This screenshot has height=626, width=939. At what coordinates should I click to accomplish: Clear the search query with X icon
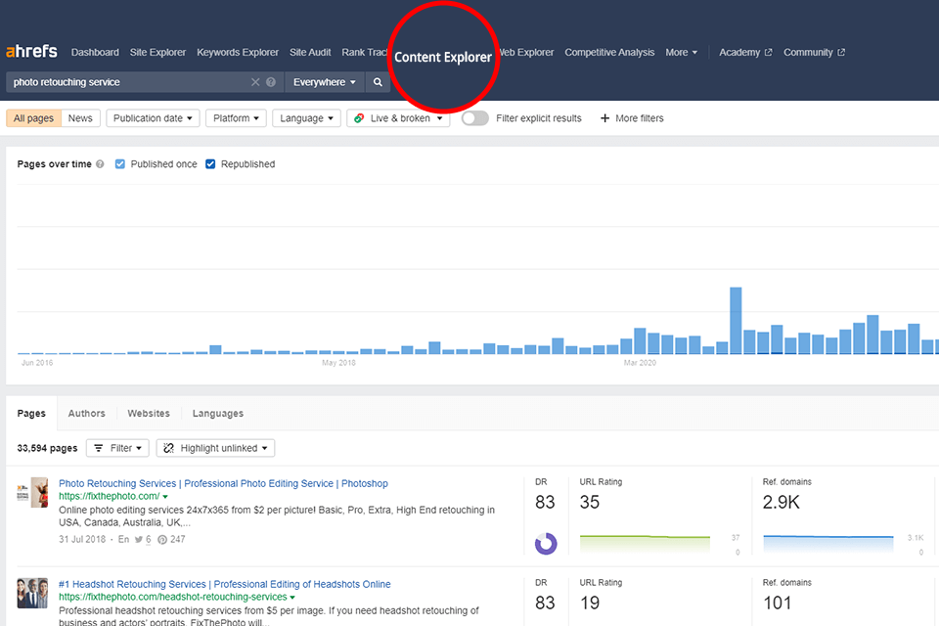(x=255, y=82)
